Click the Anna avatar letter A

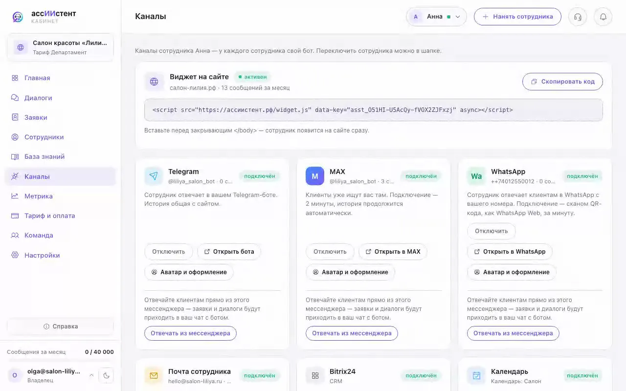[416, 17]
